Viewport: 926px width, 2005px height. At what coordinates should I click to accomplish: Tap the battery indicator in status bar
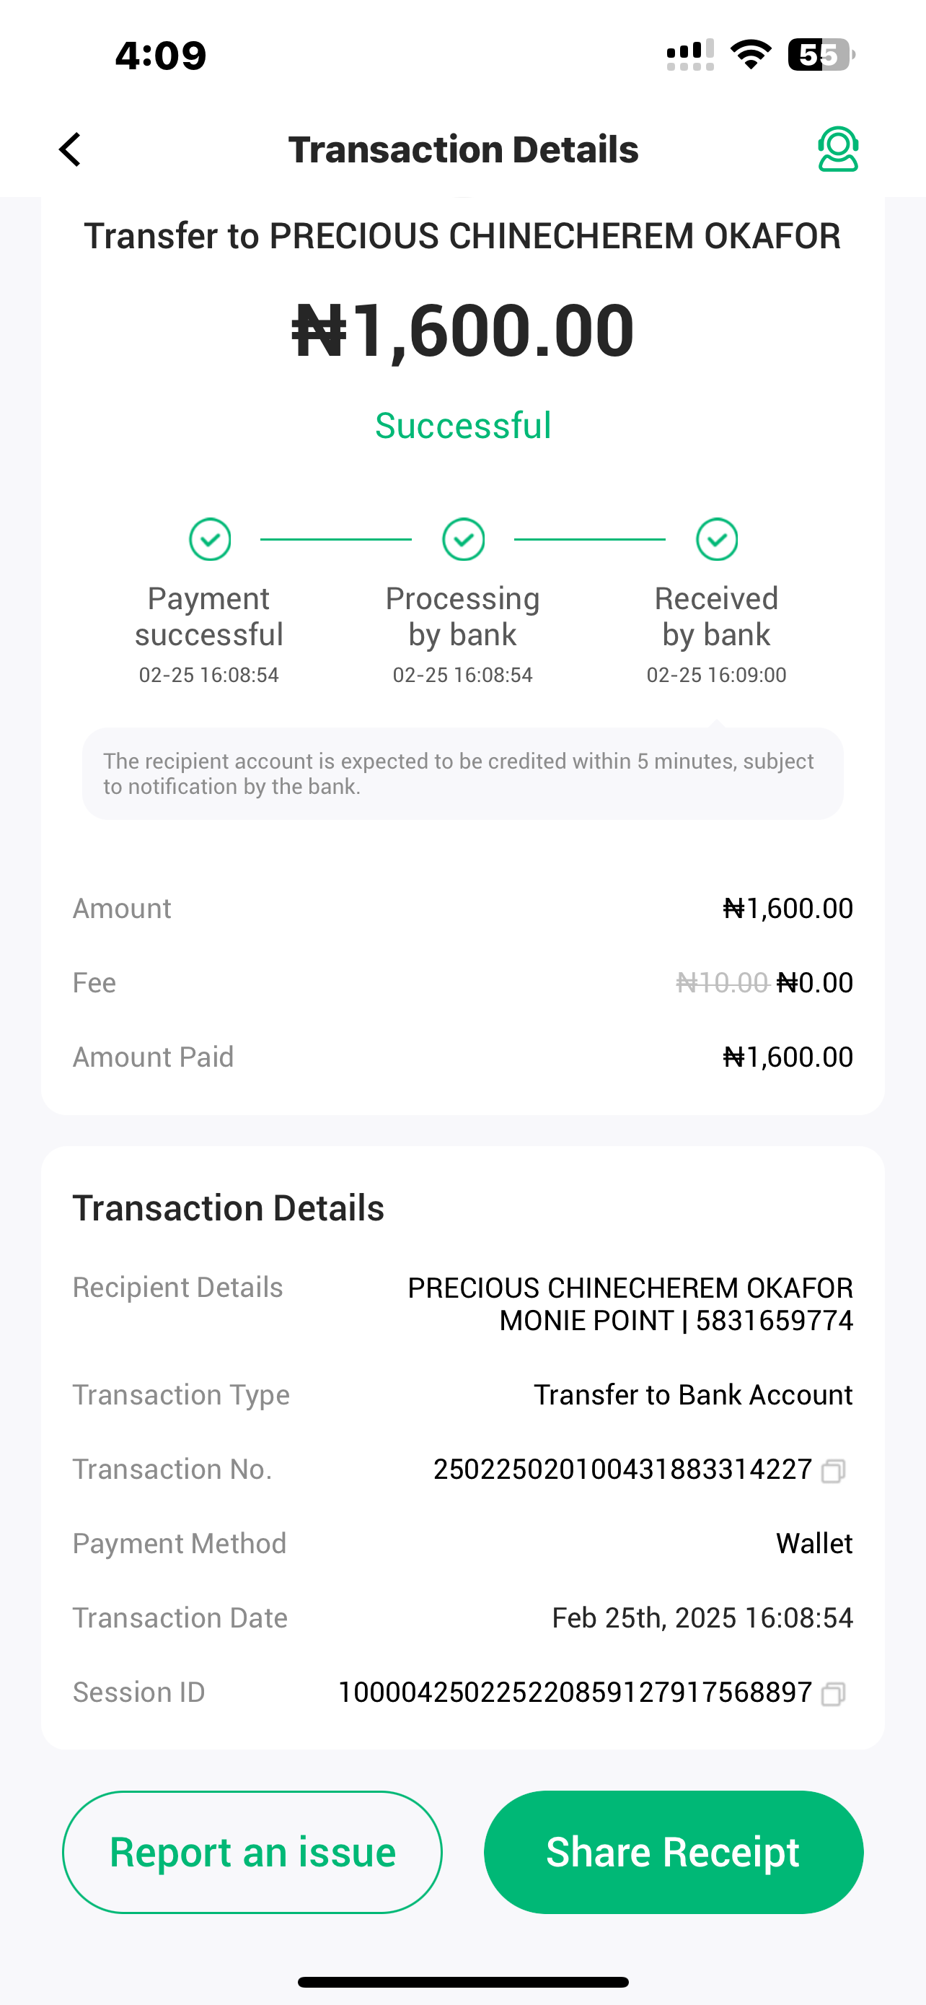click(x=821, y=54)
